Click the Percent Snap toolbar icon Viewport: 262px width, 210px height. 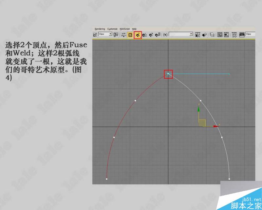(x=151, y=34)
